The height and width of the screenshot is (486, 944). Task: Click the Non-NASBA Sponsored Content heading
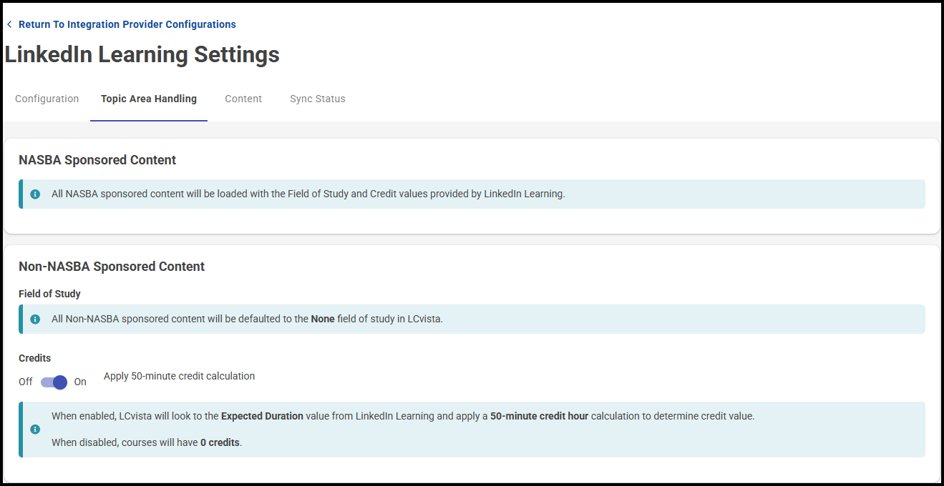[112, 267]
